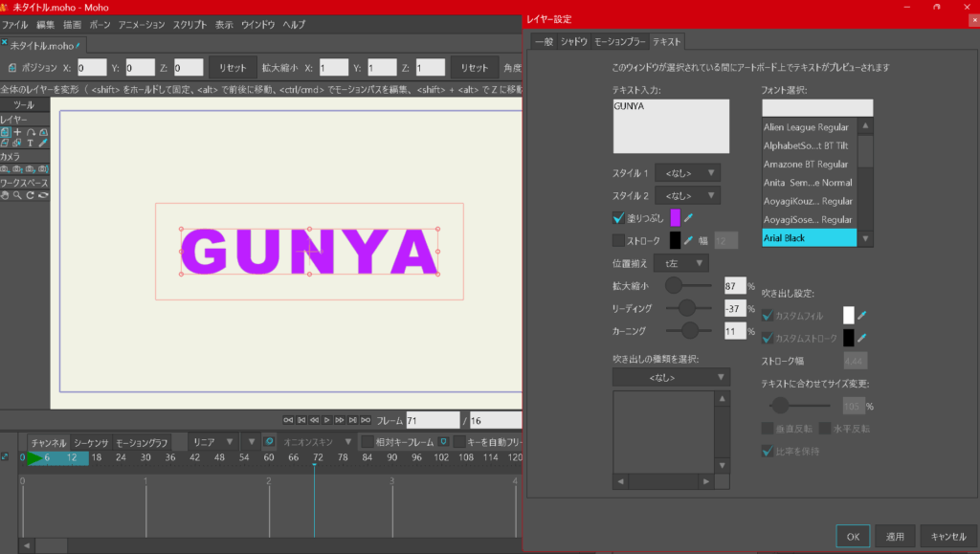Jump to the end of the animation
This screenshot has height=554, width=980.
(x=366, y=420)
